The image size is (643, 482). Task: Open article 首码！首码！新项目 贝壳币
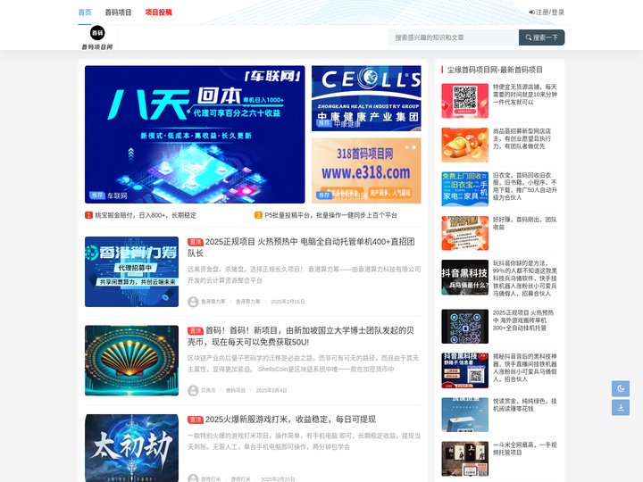(301, 337)
